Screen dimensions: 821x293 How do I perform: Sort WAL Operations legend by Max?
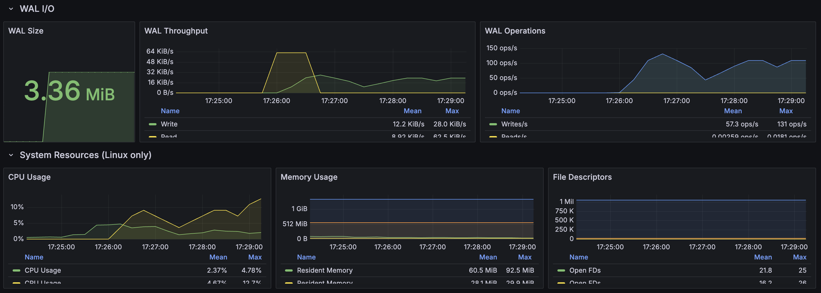[786, 111]
